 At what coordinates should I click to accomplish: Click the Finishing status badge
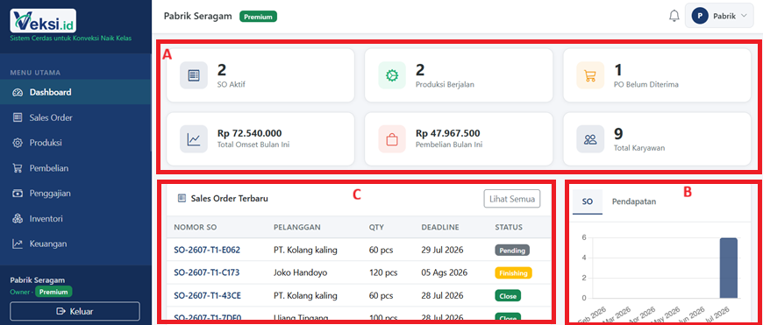point(513,273)
